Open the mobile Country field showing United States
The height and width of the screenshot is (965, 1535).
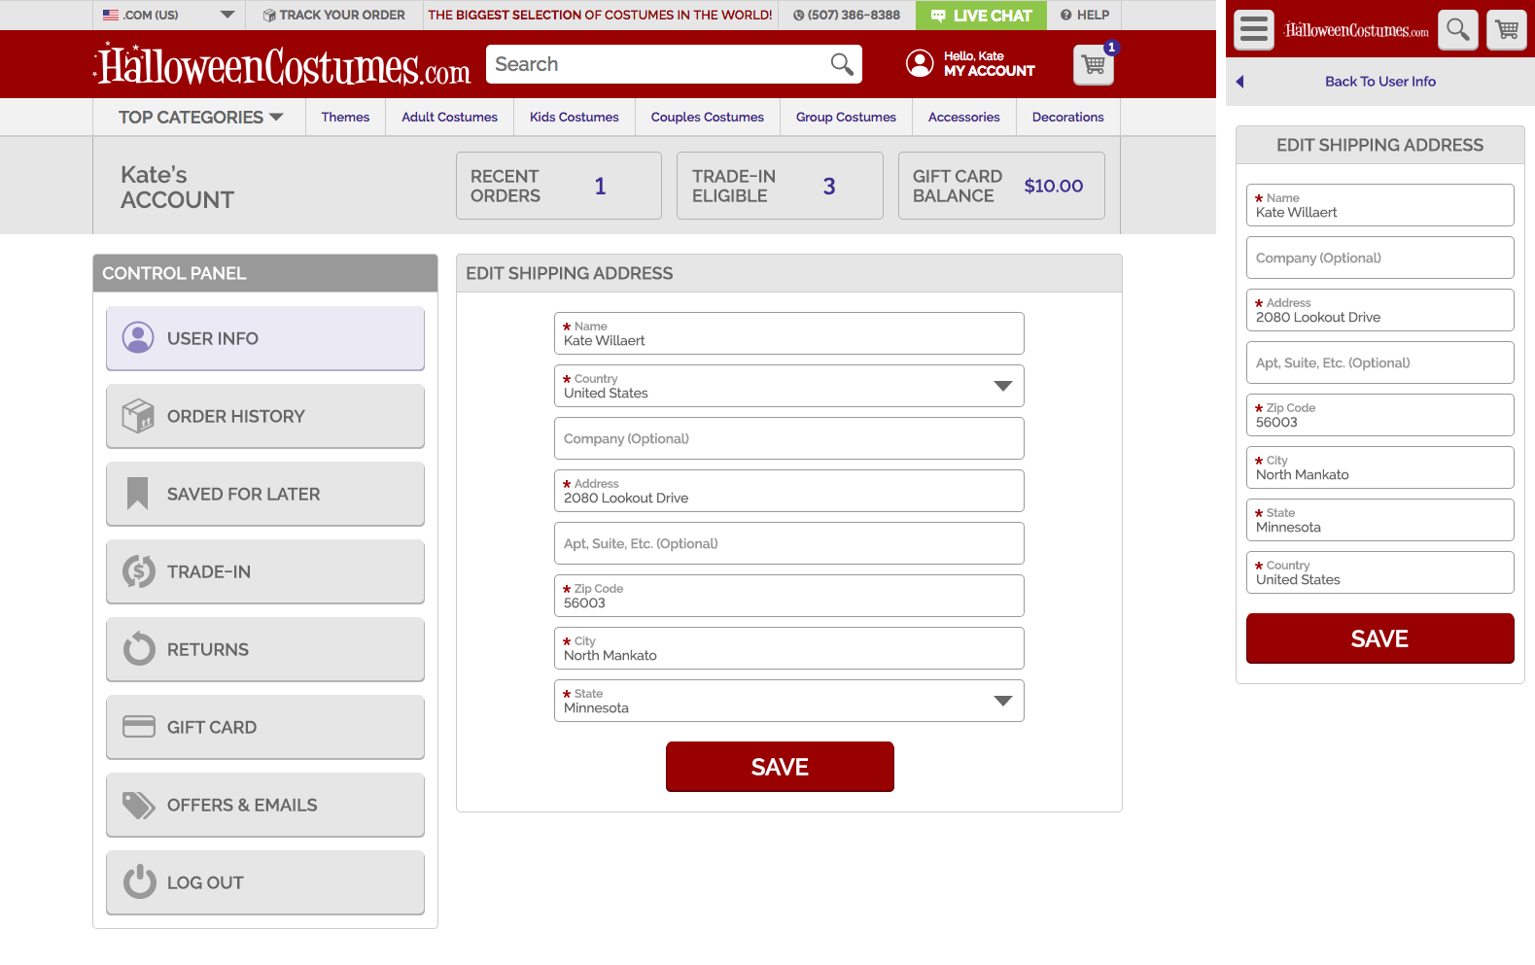point(1379,572)
